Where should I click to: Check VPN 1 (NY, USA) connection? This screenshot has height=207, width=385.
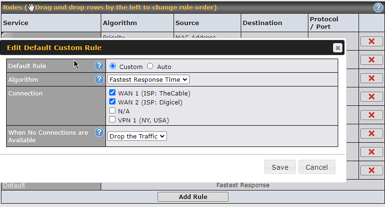[112, 120]
